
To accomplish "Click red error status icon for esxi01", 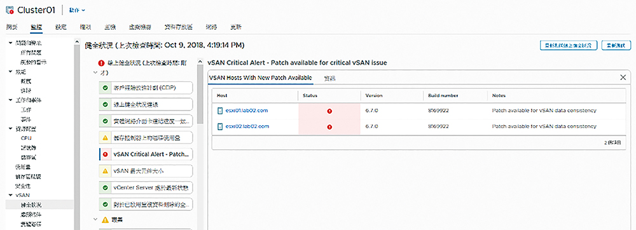I will click(329, 111).
